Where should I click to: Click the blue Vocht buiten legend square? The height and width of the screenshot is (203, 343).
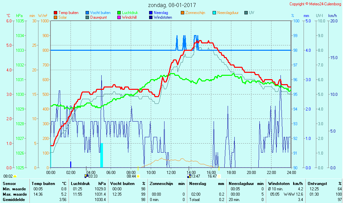coord(87,13)
